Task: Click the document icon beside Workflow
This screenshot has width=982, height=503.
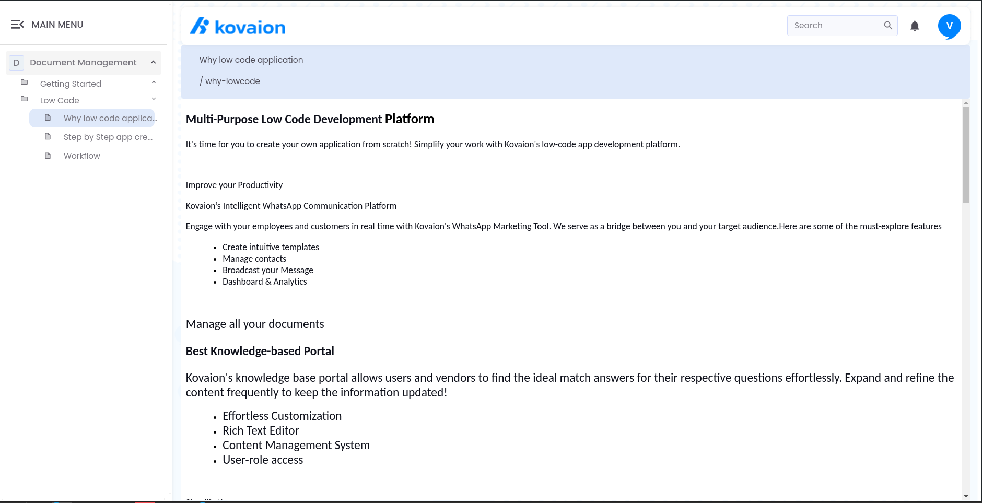Action: click(x=47, y=155)
